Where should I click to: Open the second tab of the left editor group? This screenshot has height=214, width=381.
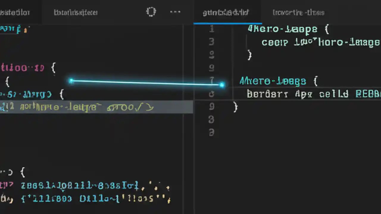76,12
